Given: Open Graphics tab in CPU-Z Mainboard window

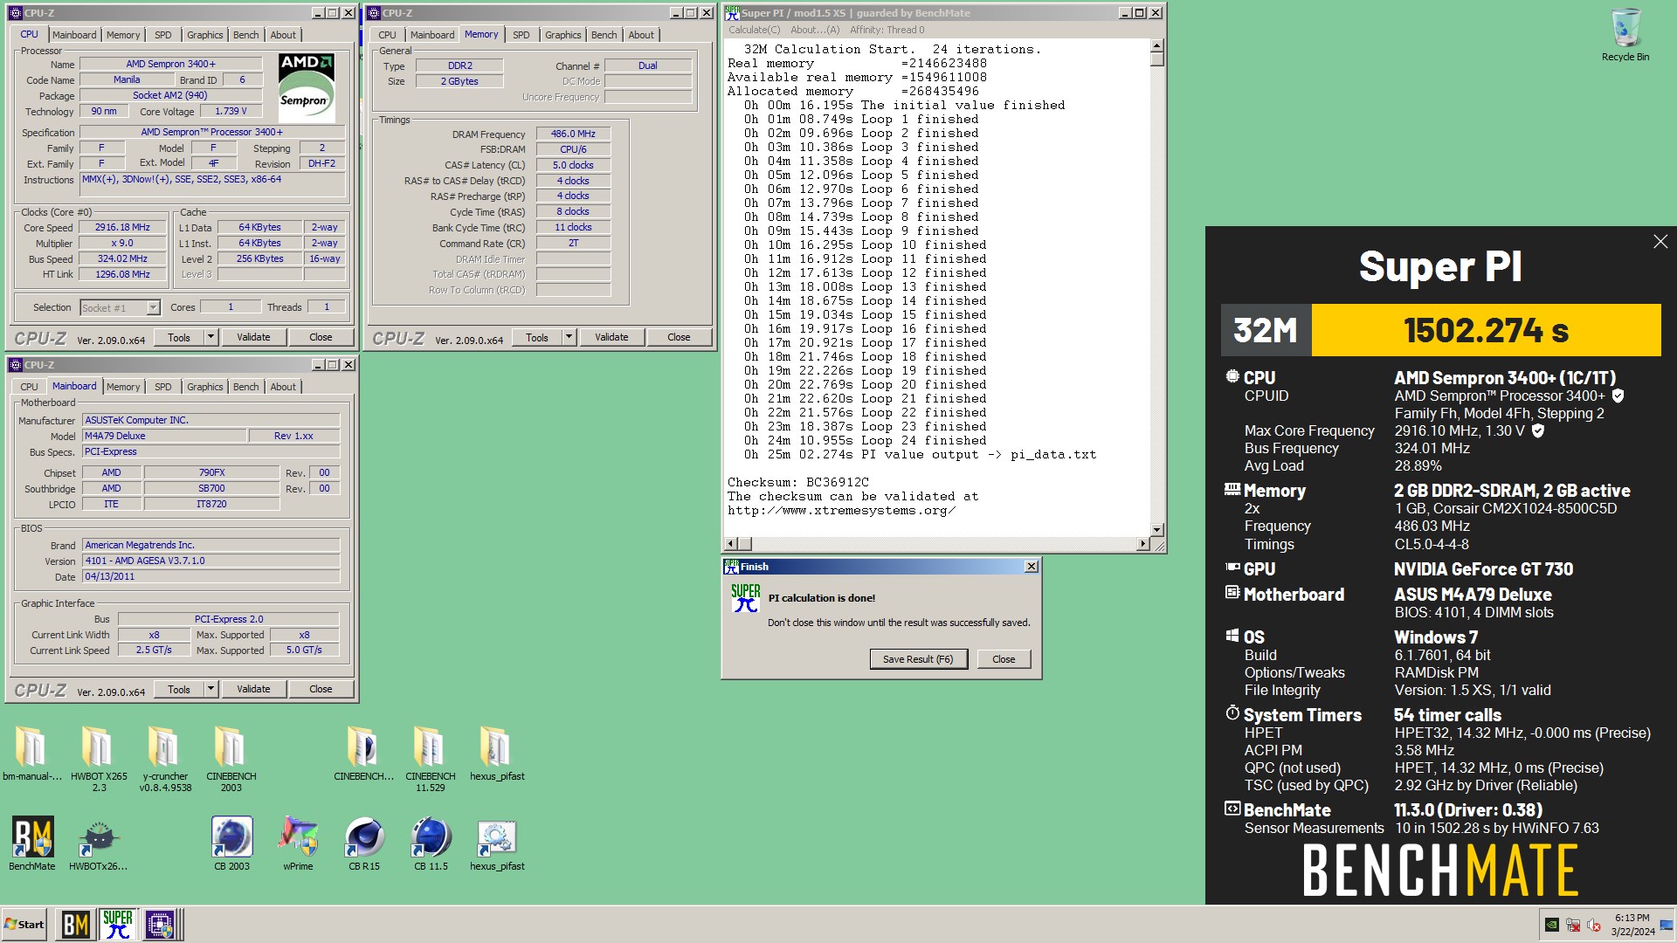Looking at the screenshot, I should point(204,387).
